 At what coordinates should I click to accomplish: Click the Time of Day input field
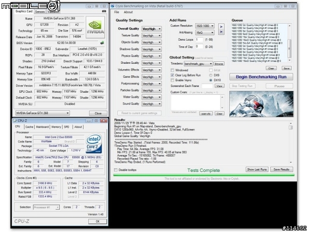199,46
